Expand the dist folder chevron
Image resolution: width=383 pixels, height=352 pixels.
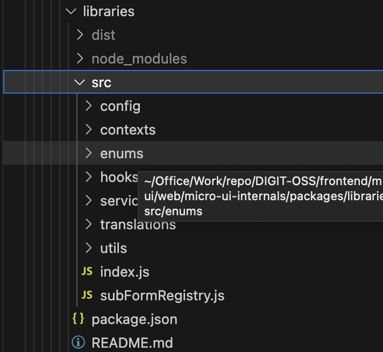point(80,35)
